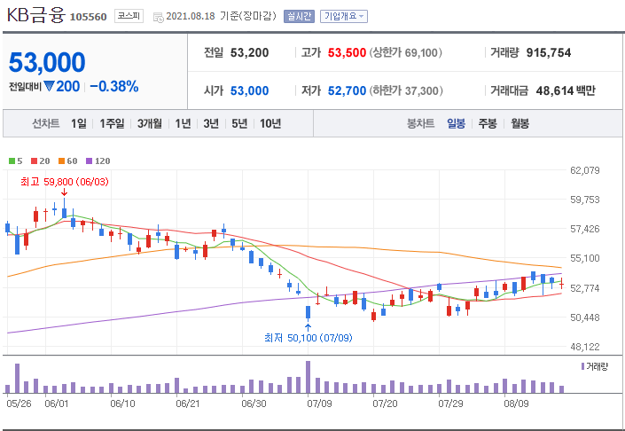Click the purple 120-day moving average swatch
The width and height of the screenshot is (625, 431).
pyautogui.click(x=89, y=161)
